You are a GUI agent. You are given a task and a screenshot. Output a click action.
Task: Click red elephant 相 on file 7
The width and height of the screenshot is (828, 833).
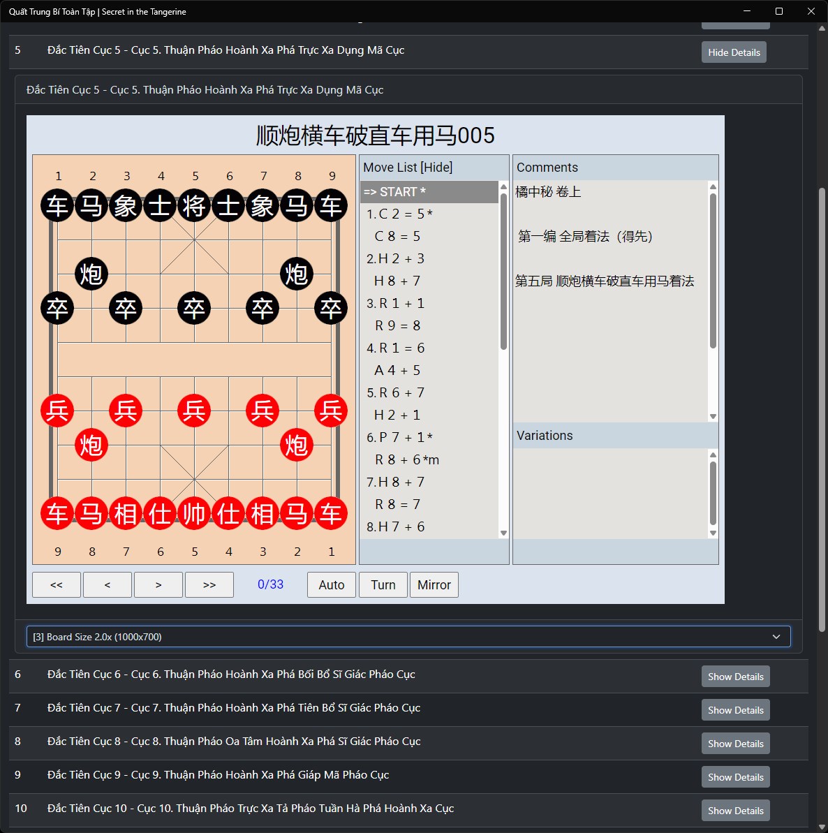[126, 513]
